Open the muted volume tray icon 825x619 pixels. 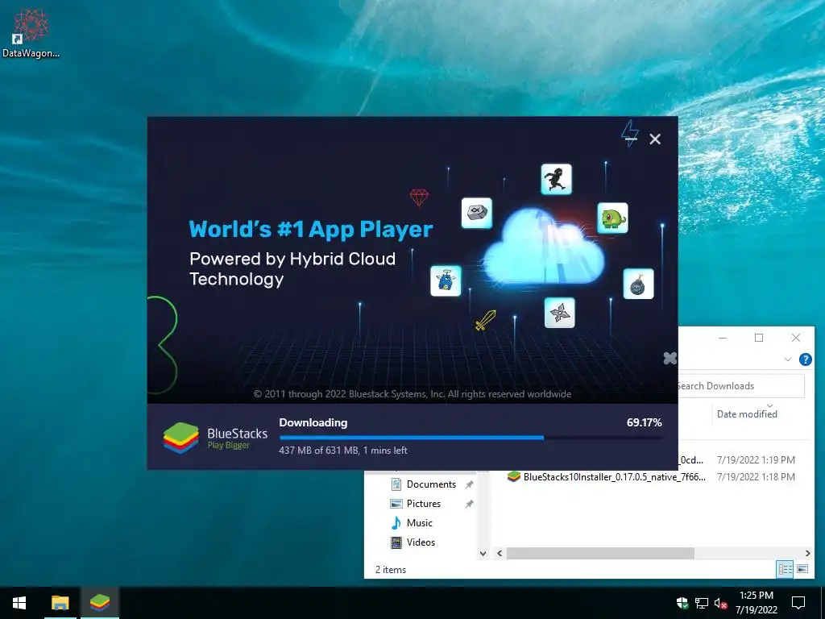click(x=721, y=603)
